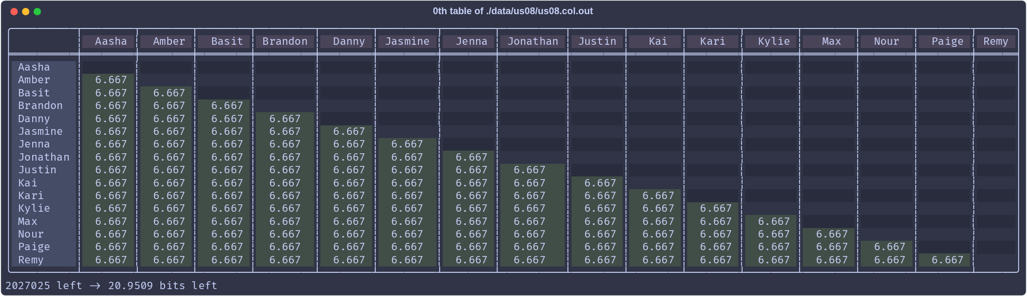
Task: Click the 6.667 cell at Kai row, Justin column
Action: point(597,183)
